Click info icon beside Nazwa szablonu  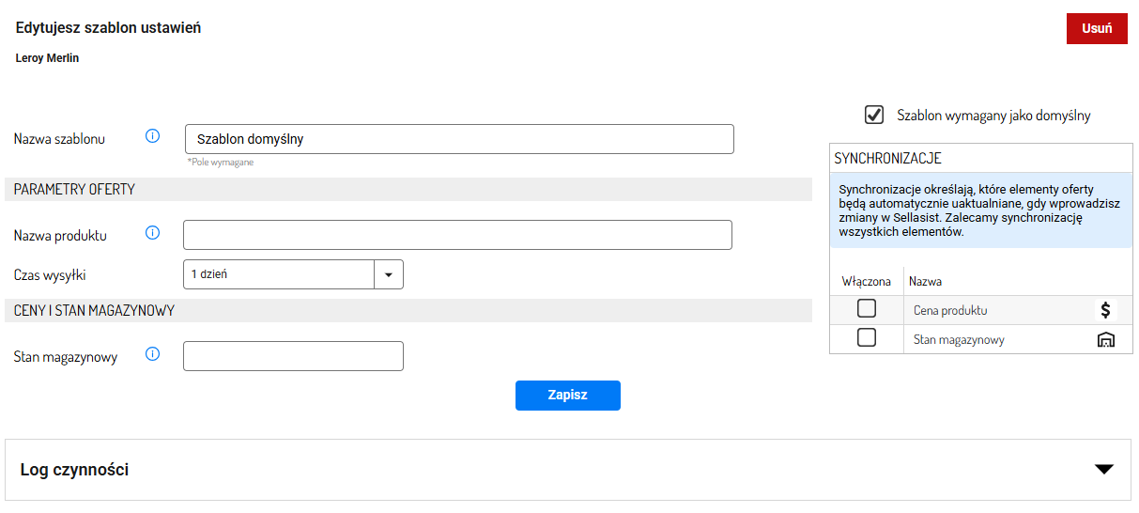click(153, 136)
